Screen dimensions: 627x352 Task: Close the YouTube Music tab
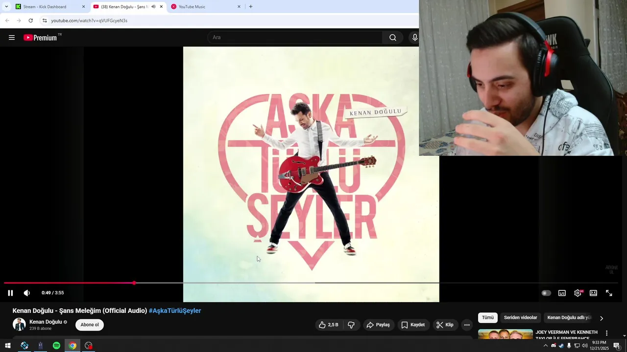coord(239,7)
